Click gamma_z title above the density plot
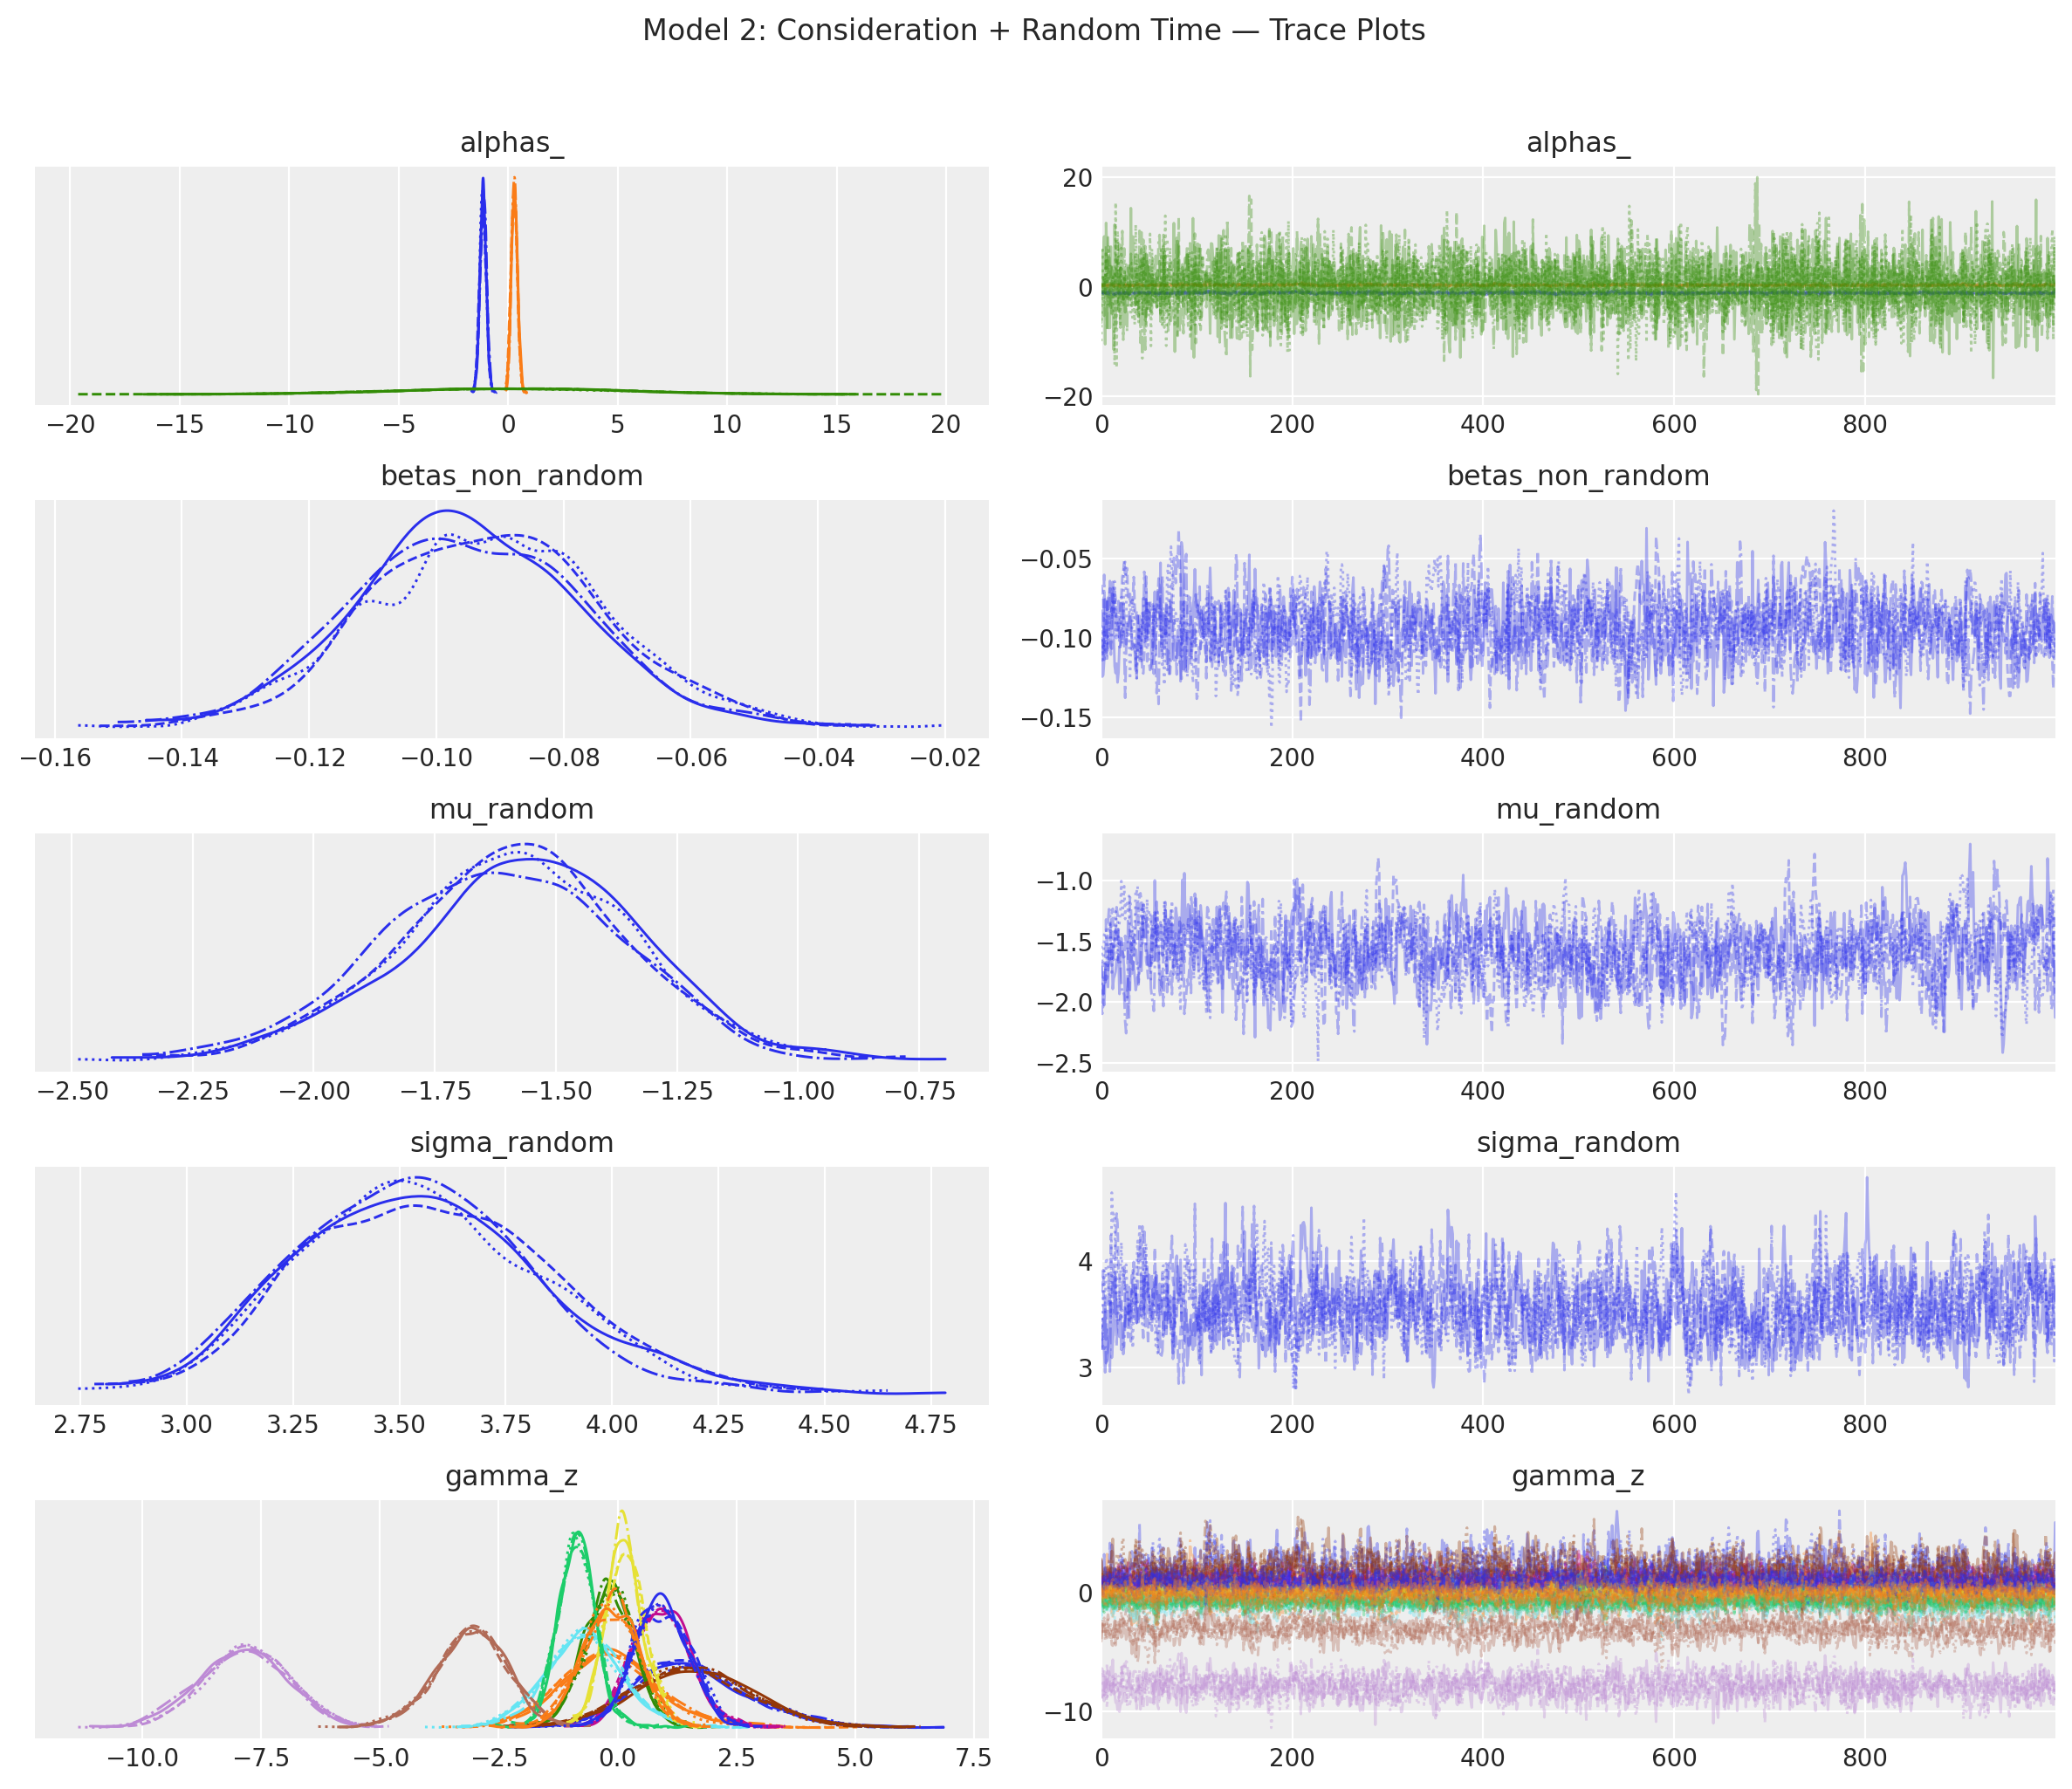 [x=512, y=1476]
